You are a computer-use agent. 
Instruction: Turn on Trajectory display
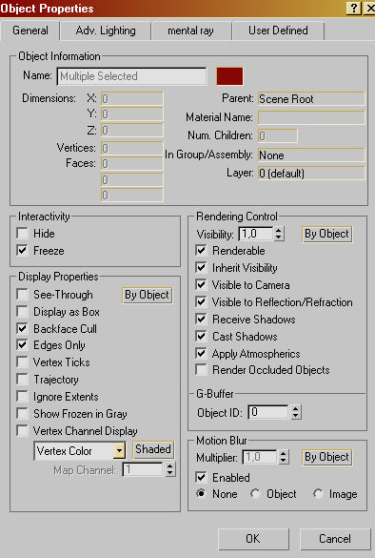click(x=23, y=380)
